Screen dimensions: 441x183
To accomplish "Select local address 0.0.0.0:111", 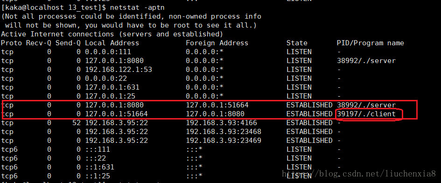I will tap(108, 52).
